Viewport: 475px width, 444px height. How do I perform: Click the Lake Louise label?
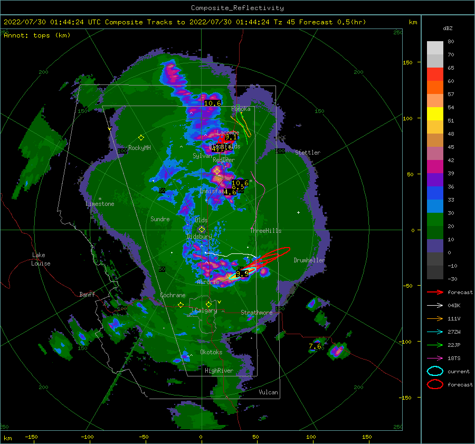[41, 259]
